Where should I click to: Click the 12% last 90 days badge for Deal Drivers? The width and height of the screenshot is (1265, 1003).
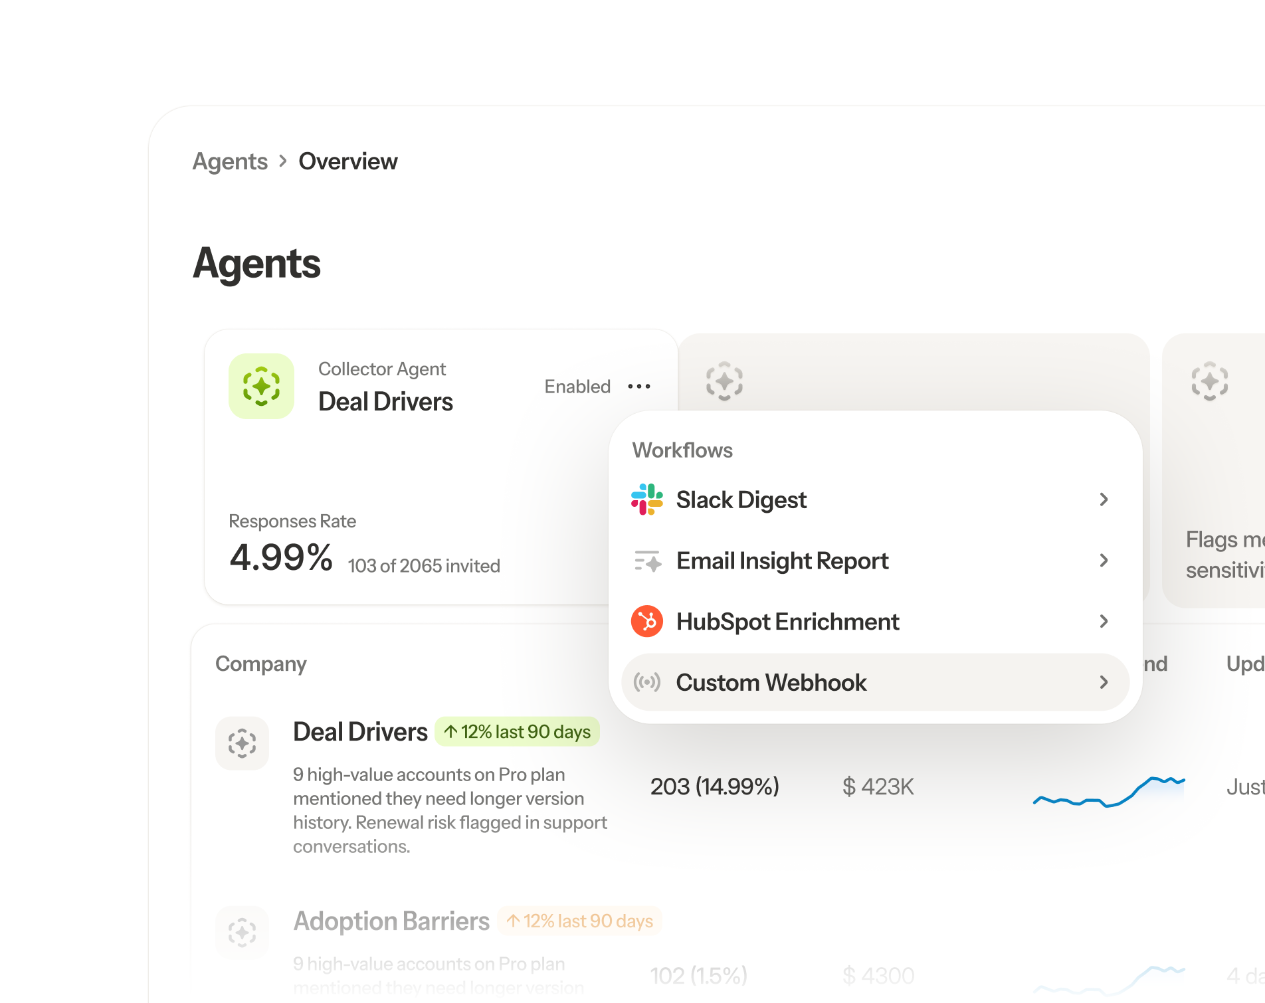point(518,731)
